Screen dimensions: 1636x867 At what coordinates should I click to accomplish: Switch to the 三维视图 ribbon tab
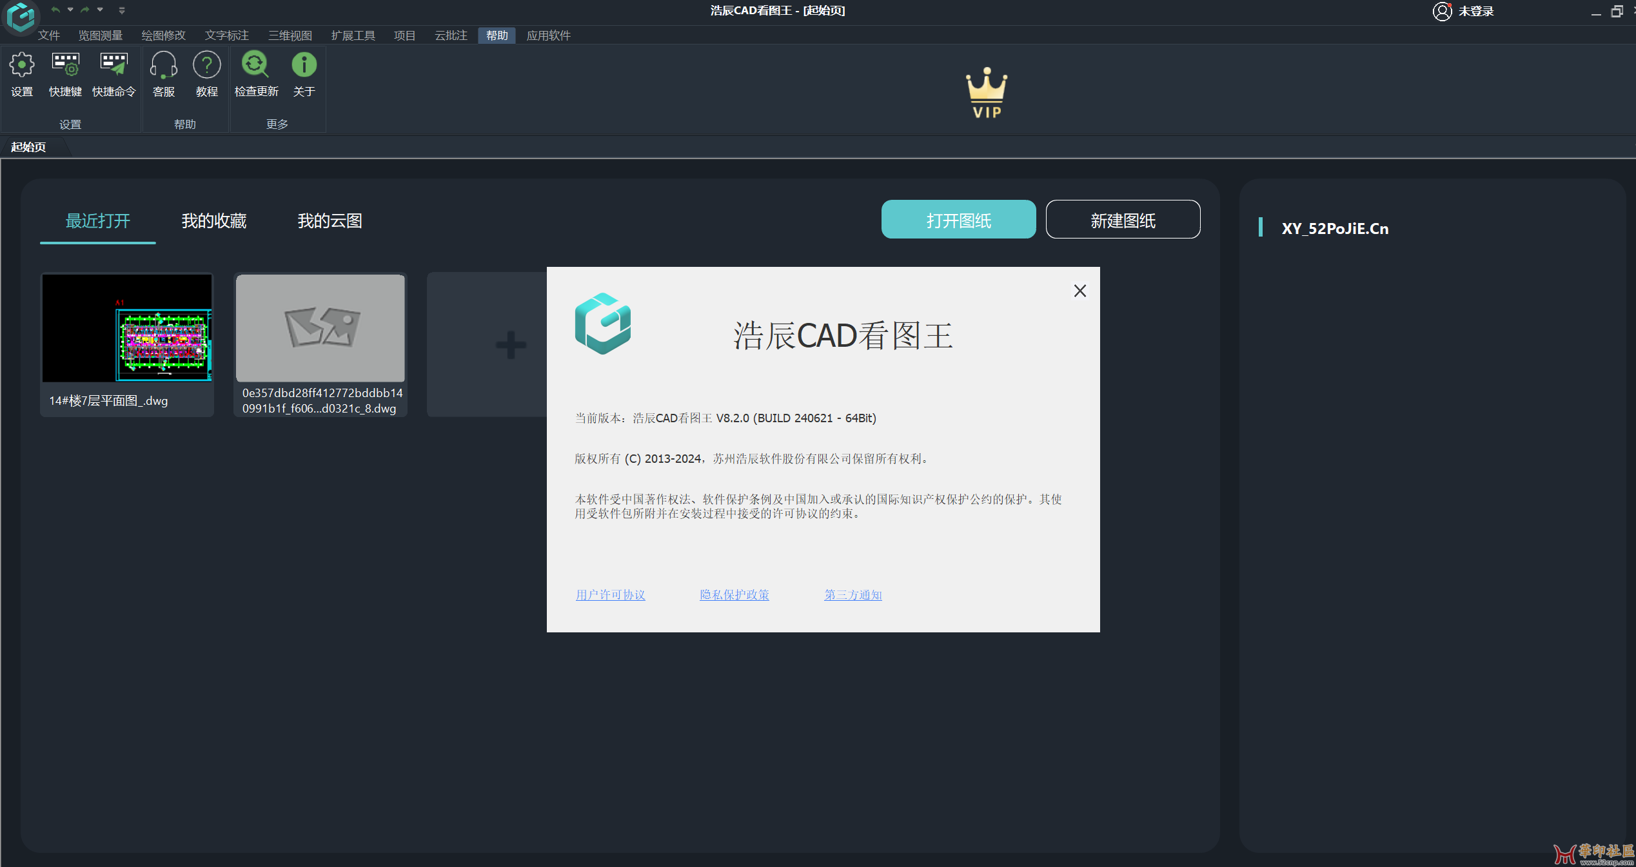(x=290, y=35)
